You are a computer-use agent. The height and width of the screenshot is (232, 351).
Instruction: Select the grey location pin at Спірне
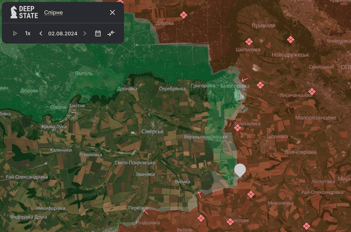click(240, 170)
